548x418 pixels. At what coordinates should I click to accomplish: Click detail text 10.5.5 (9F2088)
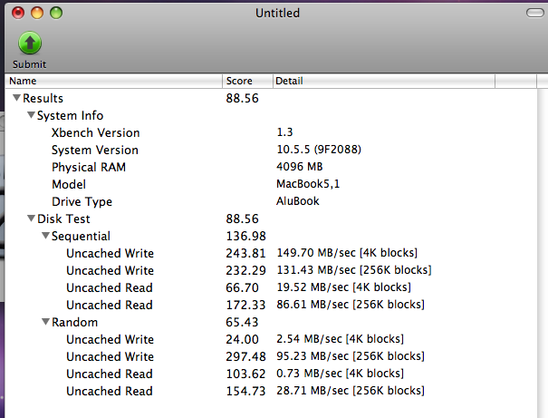tap(319, 150)
